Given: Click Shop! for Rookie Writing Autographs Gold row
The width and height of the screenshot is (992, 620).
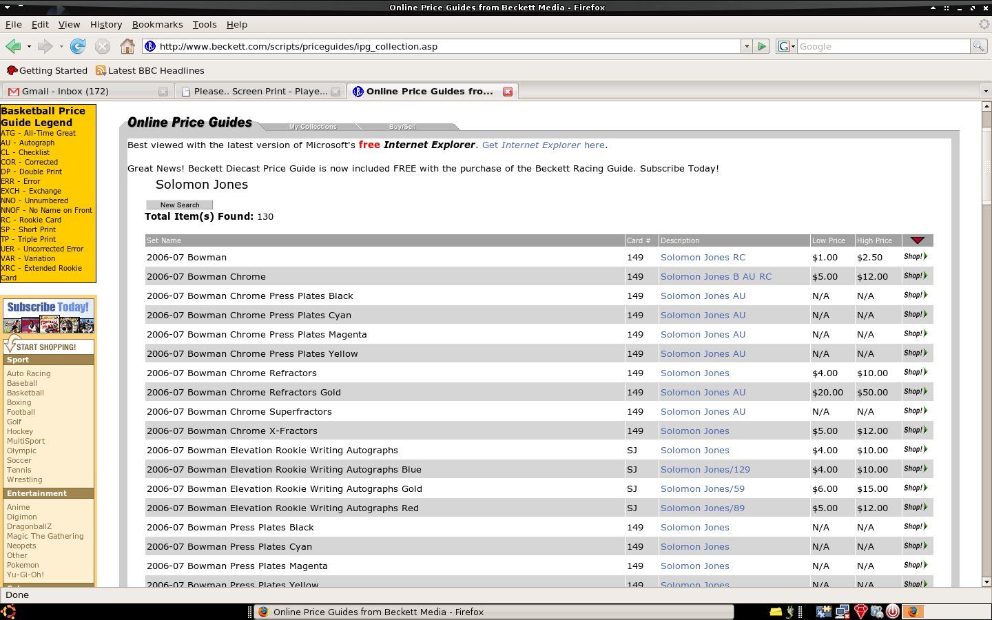Looking at the screenshot, I should click(x=916, y=488).
